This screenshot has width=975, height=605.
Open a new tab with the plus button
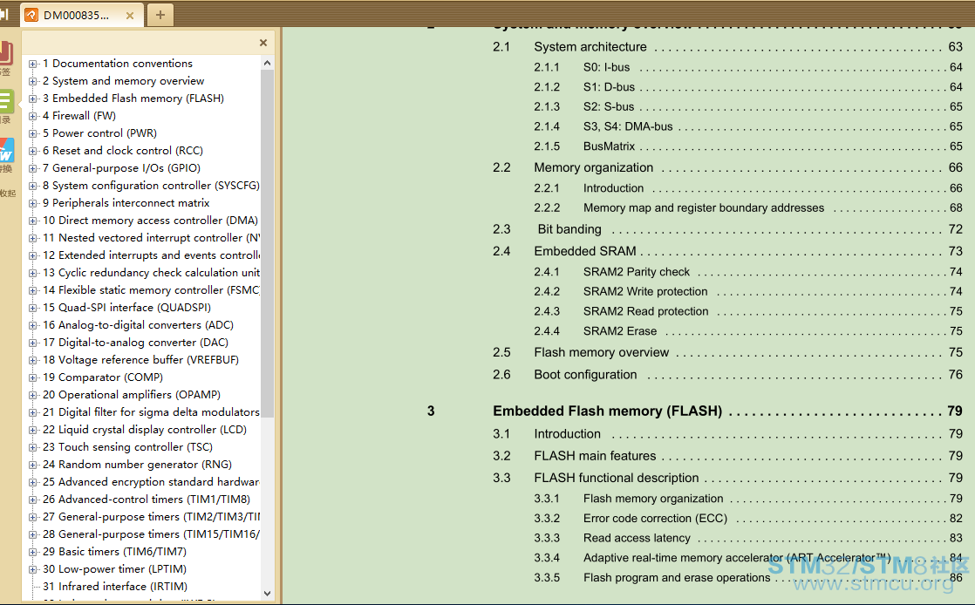160,15
